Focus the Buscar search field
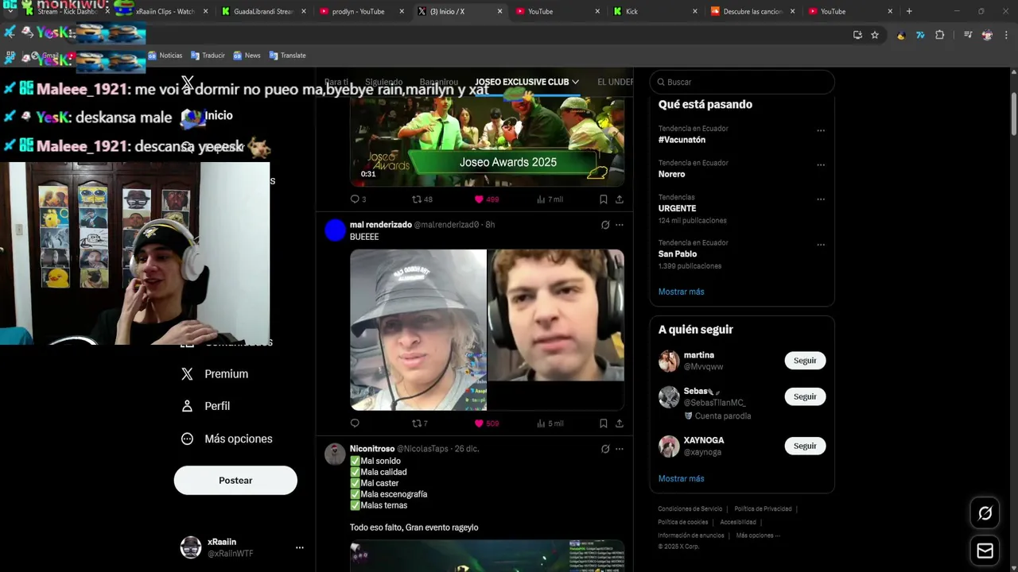The width and height of the screenshot is (1018, 572). point(742,82)
